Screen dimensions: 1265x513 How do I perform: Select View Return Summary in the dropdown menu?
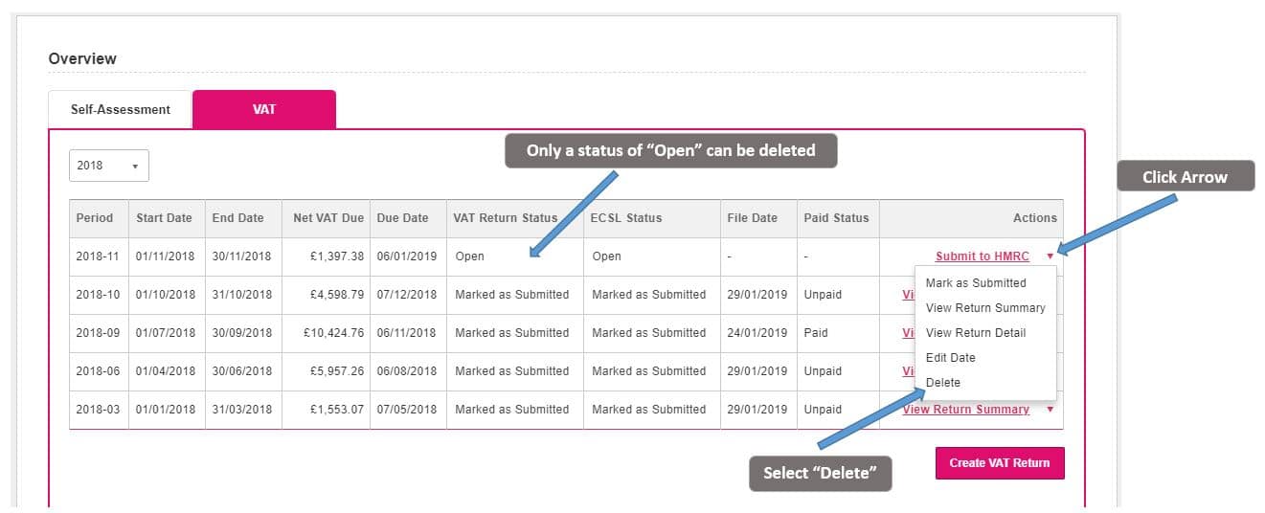tap(984, 308)
